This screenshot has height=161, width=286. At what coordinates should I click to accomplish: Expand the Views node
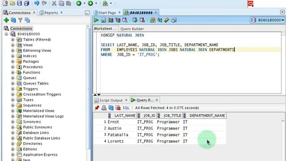[13, 45]
